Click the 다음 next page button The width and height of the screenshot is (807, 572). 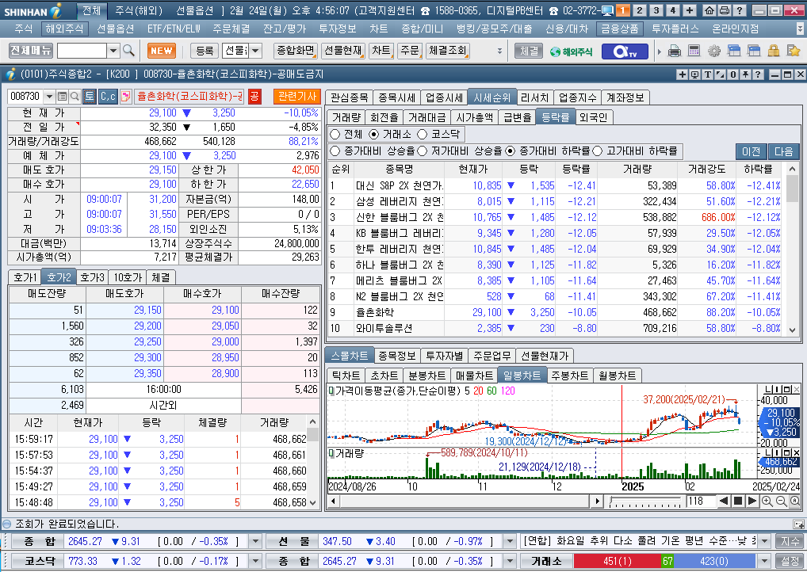tap(784, 151)
